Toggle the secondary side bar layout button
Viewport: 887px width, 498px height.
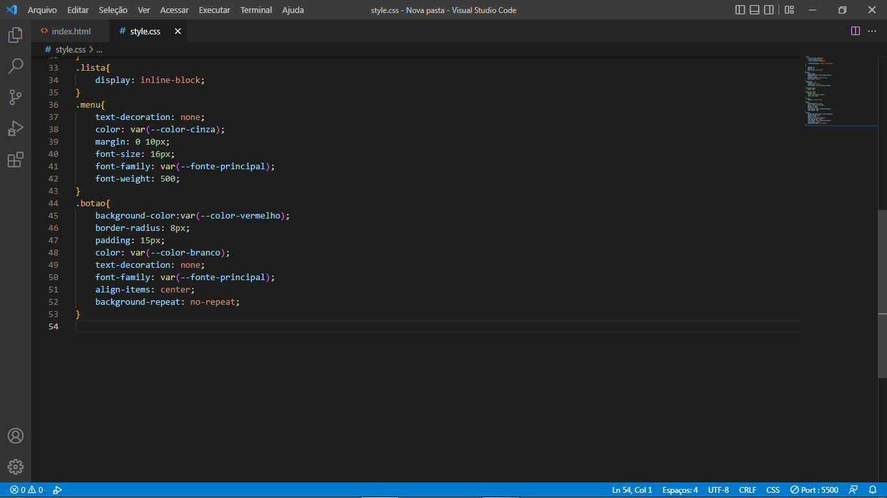click(x=769, y=10)
